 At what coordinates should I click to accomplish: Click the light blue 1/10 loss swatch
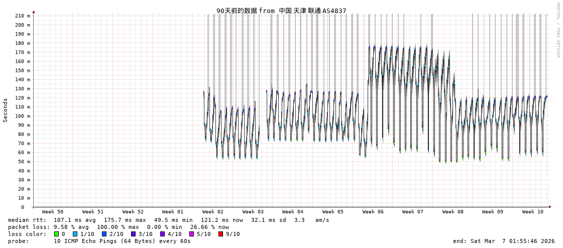pyautogui.click(x=75, y=234)
